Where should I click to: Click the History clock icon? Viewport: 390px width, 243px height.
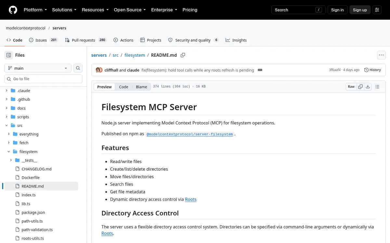[x=366, y=70]
